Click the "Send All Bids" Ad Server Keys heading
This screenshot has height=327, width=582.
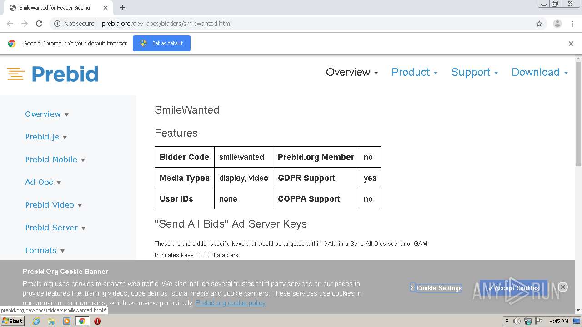pos(231,224)
